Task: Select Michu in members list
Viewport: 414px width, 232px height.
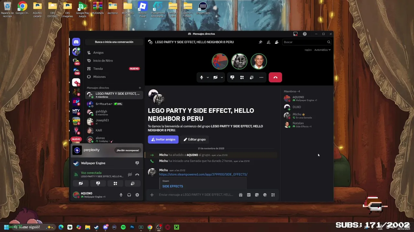Action: tap(307, 116)
